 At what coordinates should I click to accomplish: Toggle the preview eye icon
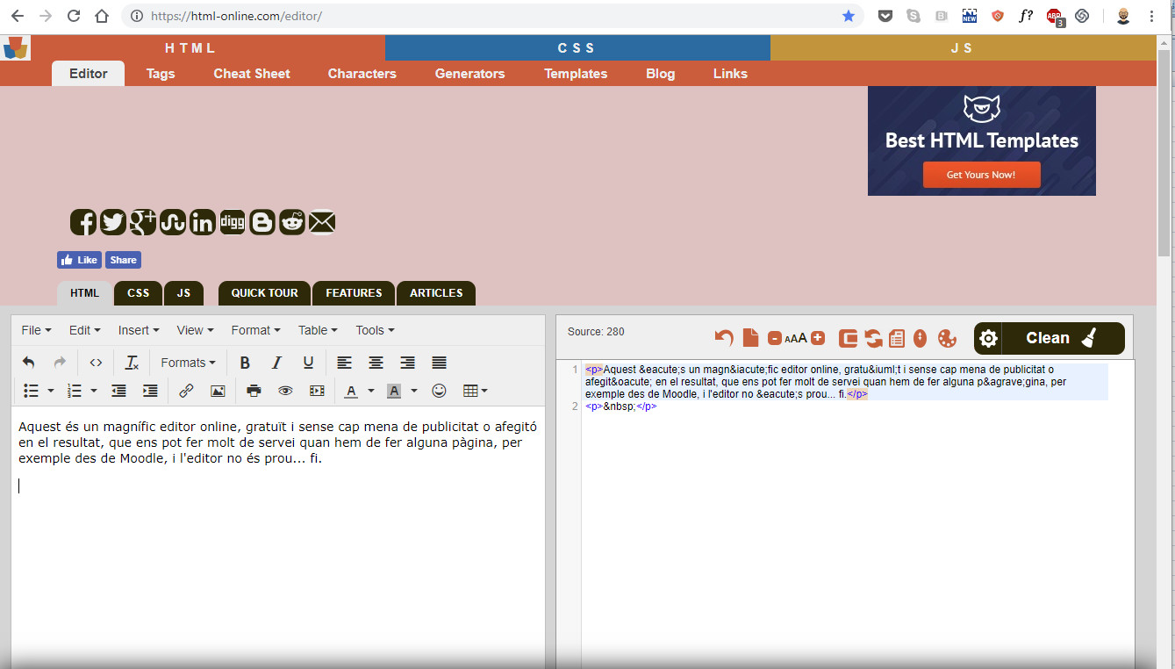coord(285,391)
